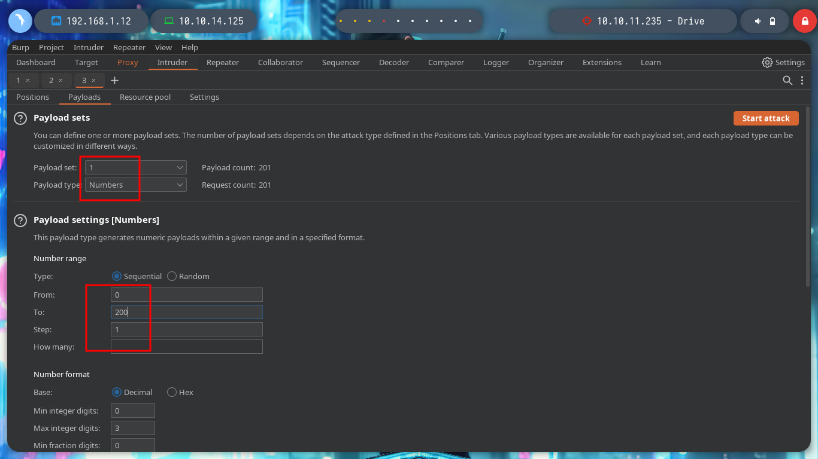Open the Help menu
The image size is (818, 459).
[190, 47]
